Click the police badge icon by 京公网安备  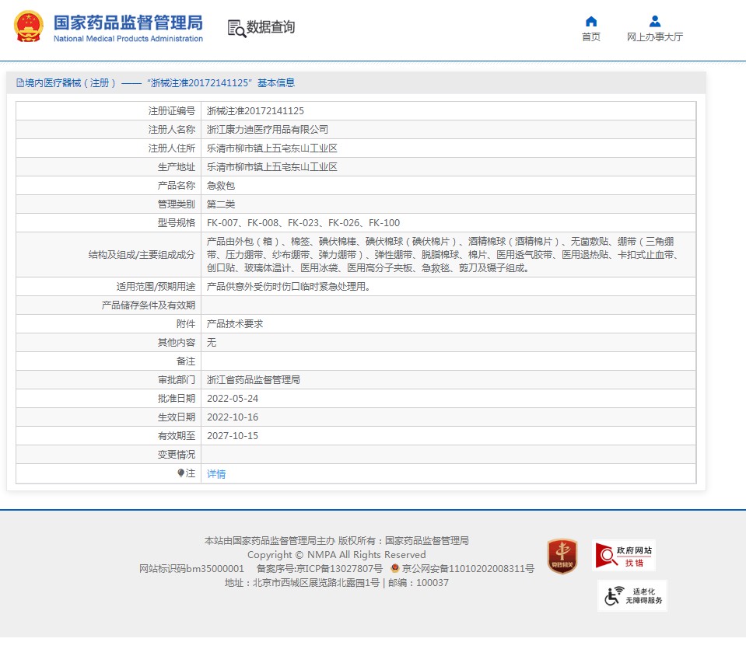pos(394,568)
